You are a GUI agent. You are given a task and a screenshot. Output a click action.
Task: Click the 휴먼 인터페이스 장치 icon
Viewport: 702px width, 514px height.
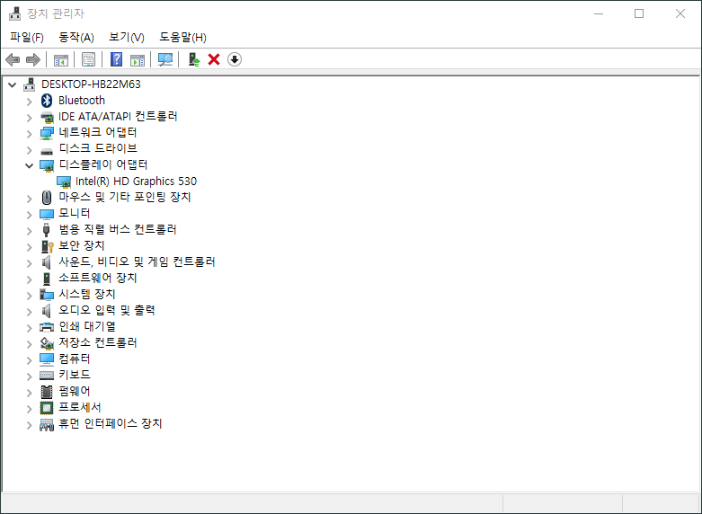point(47,424)
